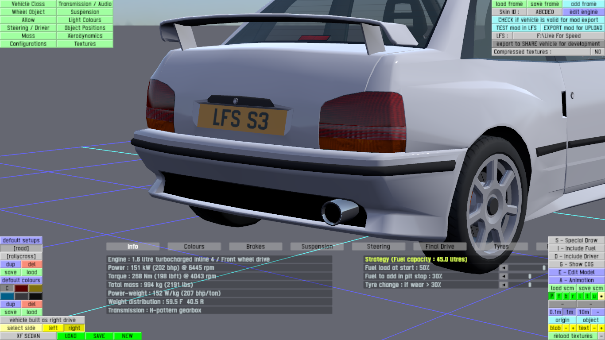The width and height of the screenshot is (605, 340).
Task: Click the left arrow for Tyre change wear
Action: pyautogui.click(x=504, y=285)
